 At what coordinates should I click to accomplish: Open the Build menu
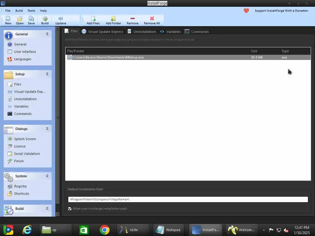click(19, 11)
